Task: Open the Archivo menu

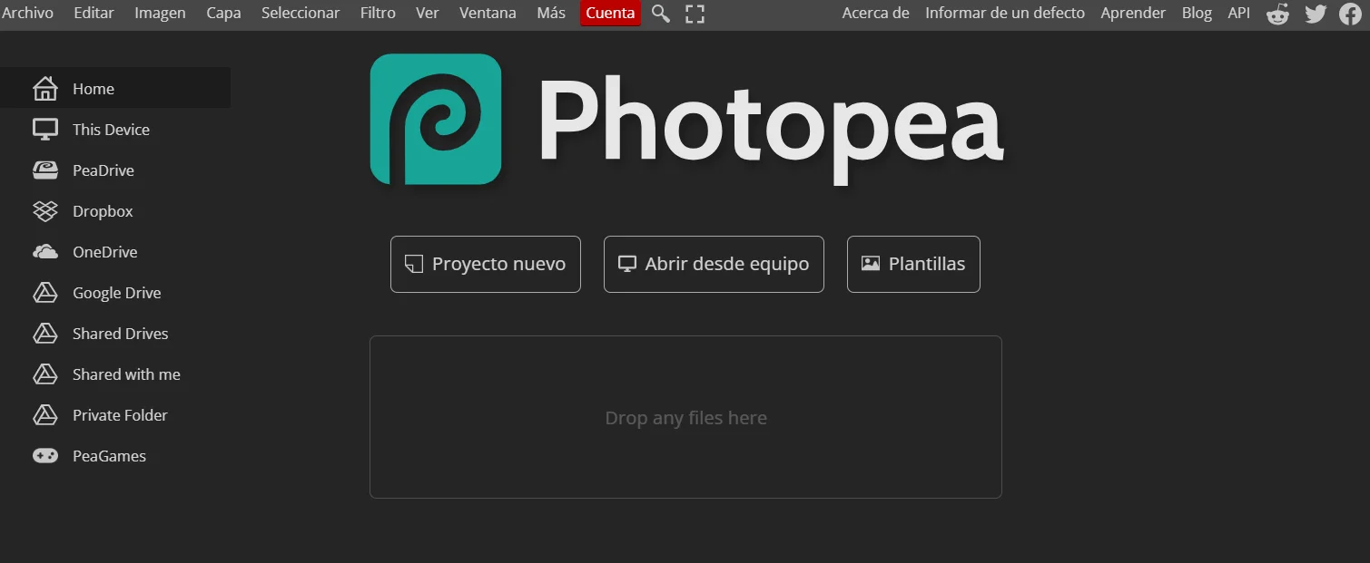Action: [x=27, y=13]
